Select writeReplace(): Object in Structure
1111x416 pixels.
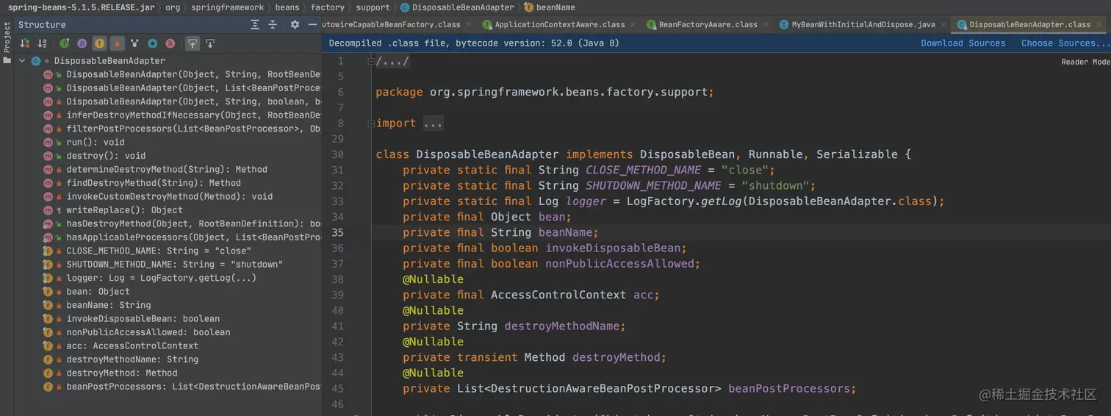coord(125,210)
